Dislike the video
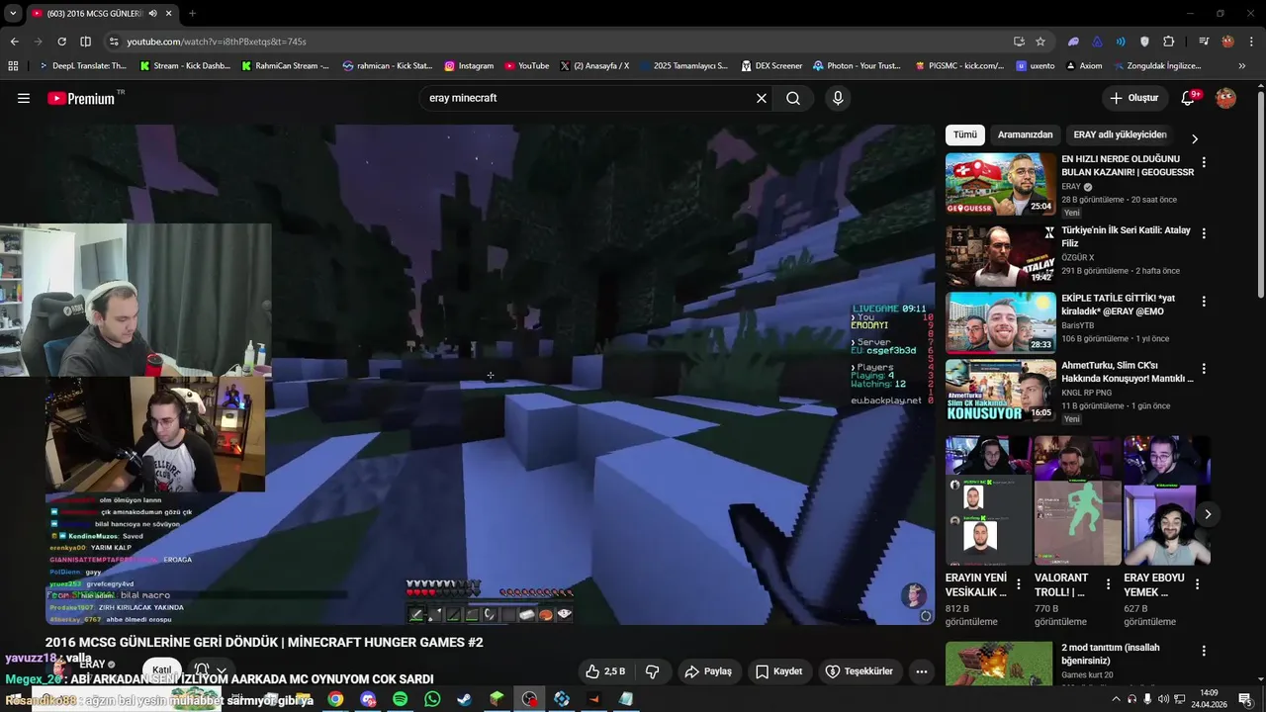 pos(653,671)
